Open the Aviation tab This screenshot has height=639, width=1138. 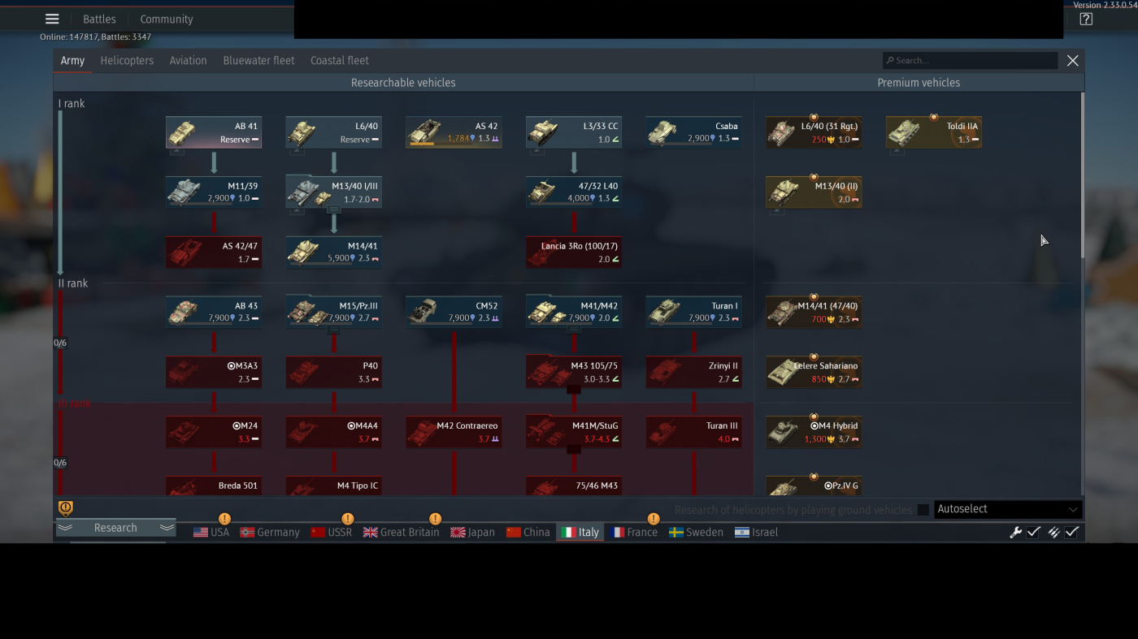click(x=188, y=61)
